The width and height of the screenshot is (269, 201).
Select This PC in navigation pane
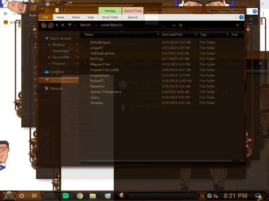[x=59, y=80]
